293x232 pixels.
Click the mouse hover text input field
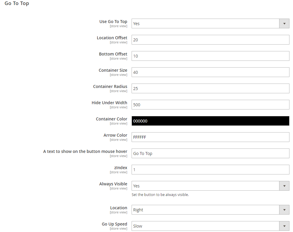tap(210, 153)
